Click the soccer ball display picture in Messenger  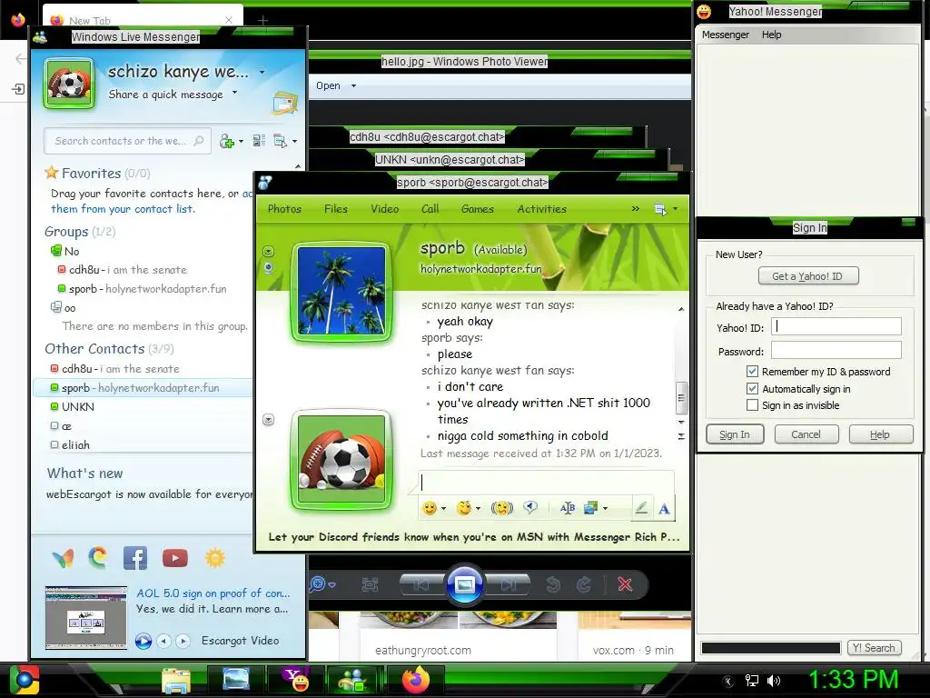click(x=69, y=83)
